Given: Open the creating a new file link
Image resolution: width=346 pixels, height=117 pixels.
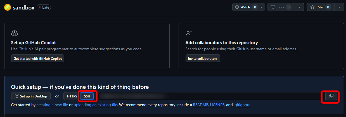Looking at the screenshot, I should pyautogui.click(x=52, y=105).
